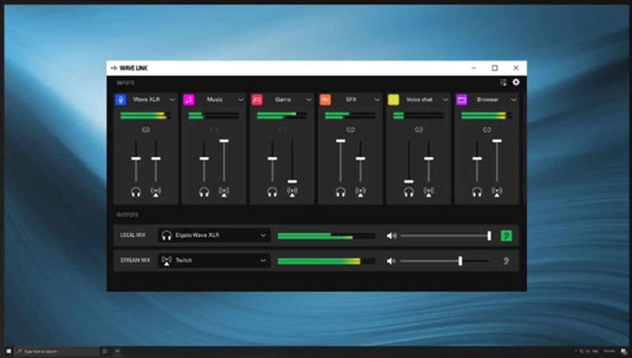Expand the Voice chat channel chevron
Screen dimensions: 632x358
445,100
